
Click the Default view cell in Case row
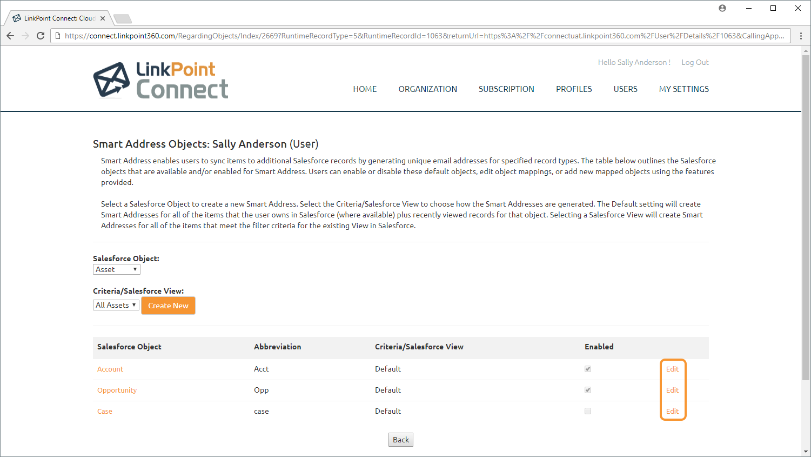[388, 411]
